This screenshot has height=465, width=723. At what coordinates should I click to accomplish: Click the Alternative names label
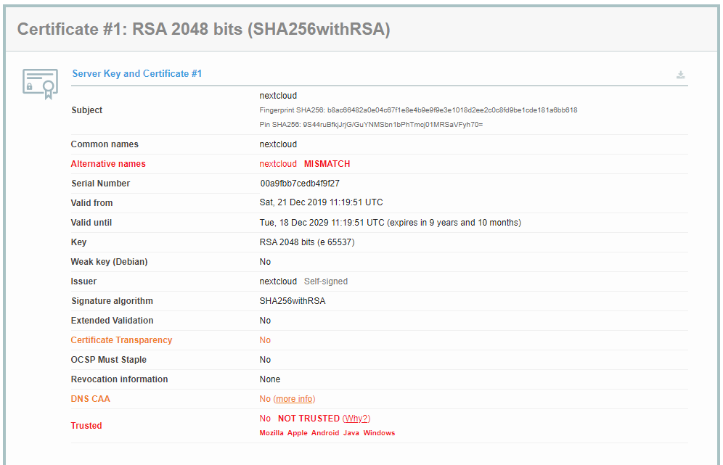[x=108, y=164]
